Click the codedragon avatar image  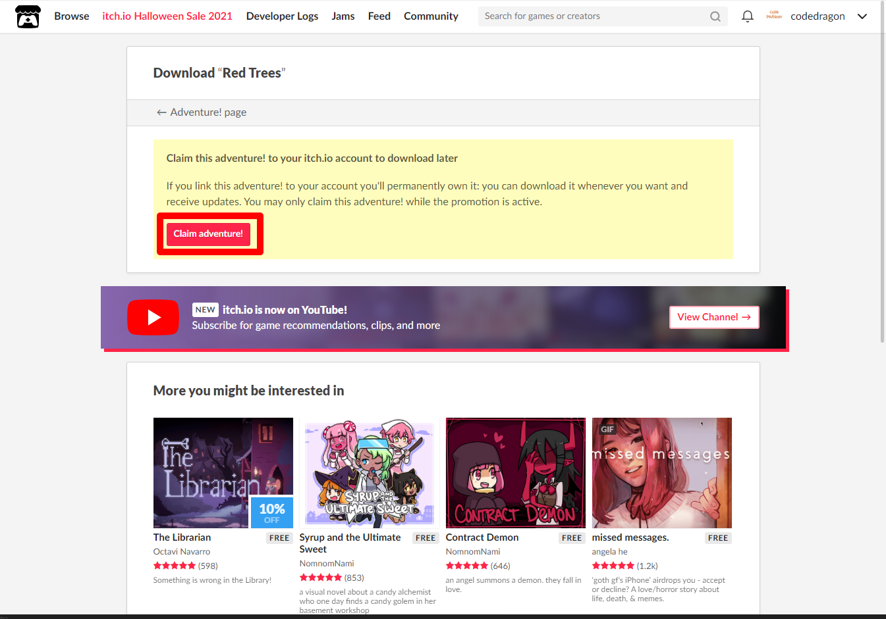pos(774,16)
